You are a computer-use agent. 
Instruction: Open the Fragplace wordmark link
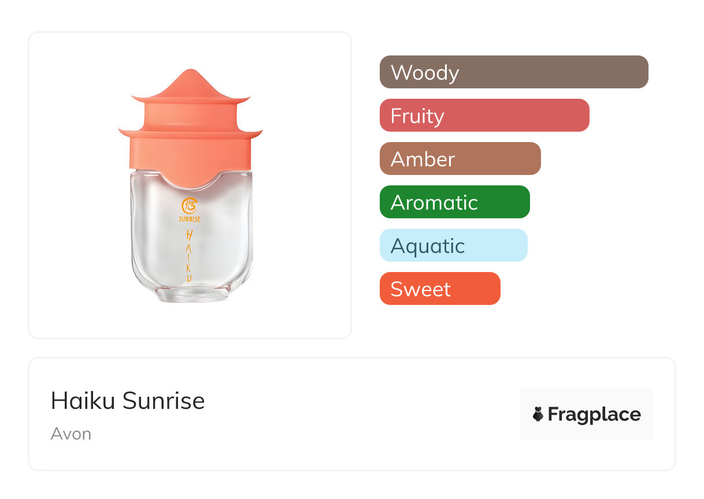594,414
